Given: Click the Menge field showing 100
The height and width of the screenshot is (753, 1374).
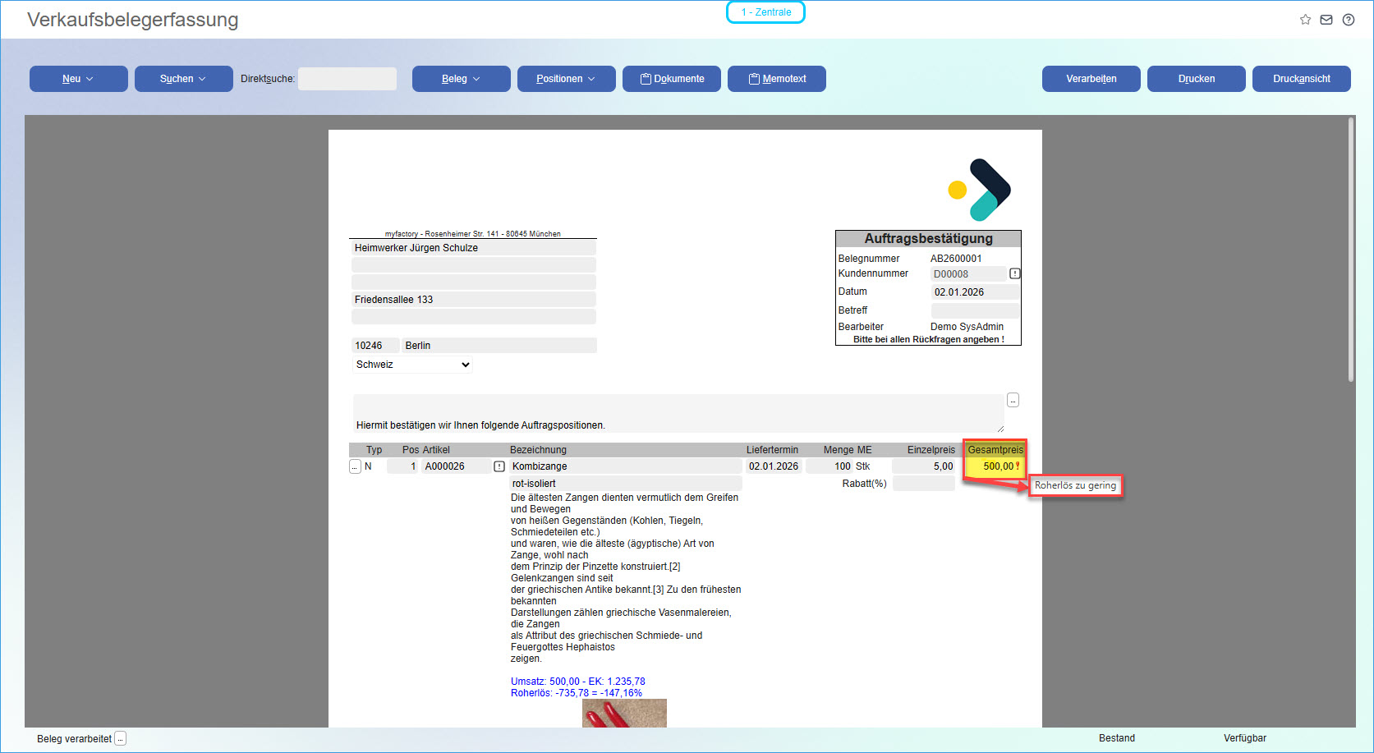Looking at the screenshot, I should (x=829, y=466).
